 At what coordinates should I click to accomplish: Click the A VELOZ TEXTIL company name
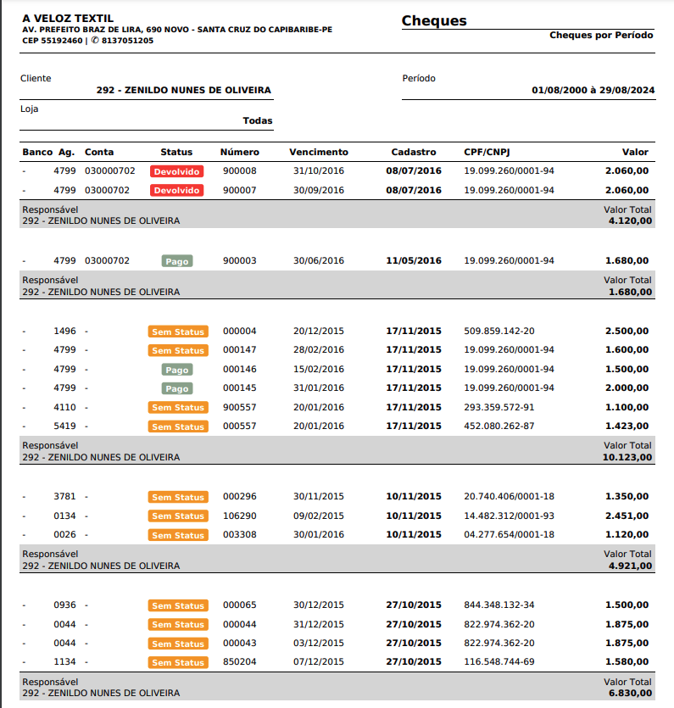(67, 18)
